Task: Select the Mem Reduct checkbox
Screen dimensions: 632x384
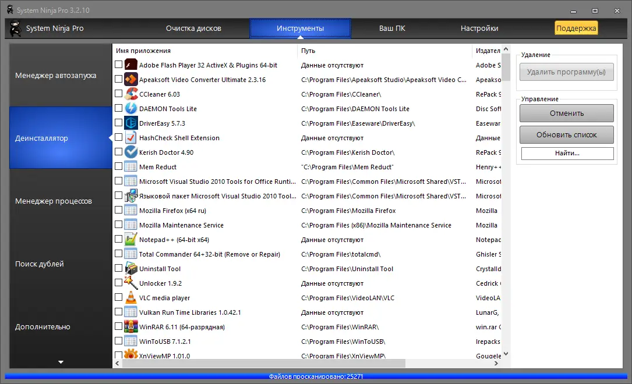Action: [118, 166]
